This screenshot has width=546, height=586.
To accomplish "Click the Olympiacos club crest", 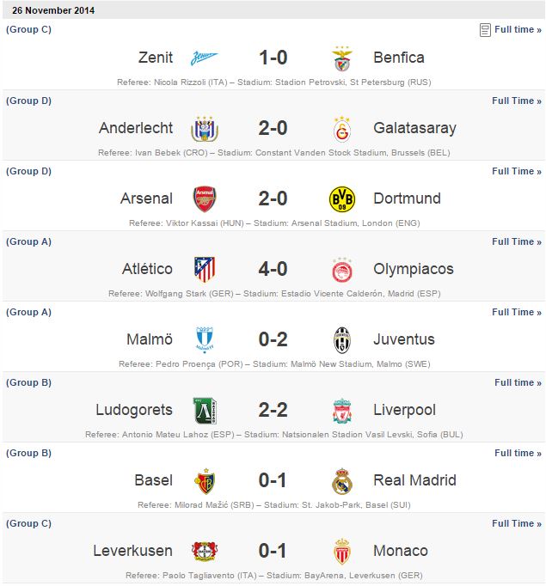I will (342, 270).
